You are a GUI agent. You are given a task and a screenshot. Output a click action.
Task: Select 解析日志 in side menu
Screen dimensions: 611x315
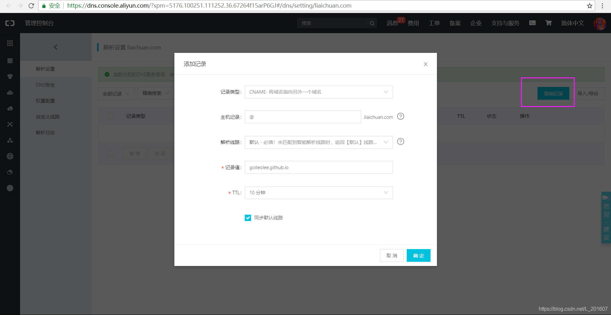(46, 133)
